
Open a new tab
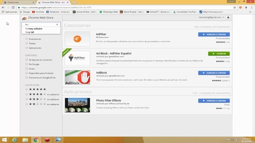coord(74,2)
